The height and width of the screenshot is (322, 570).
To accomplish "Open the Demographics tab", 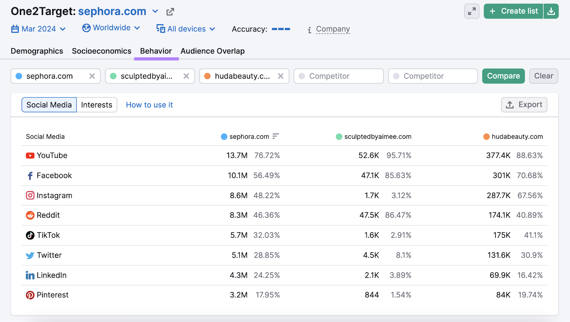I will coord(37,51).
